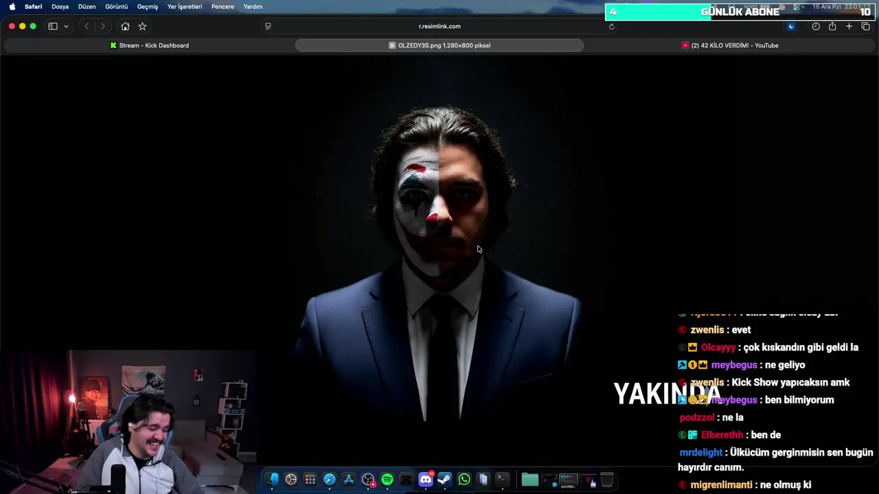The height and width of the screenshot is (494, 879).
Task: Open the Düzen menu
Action: coord(87,6)
